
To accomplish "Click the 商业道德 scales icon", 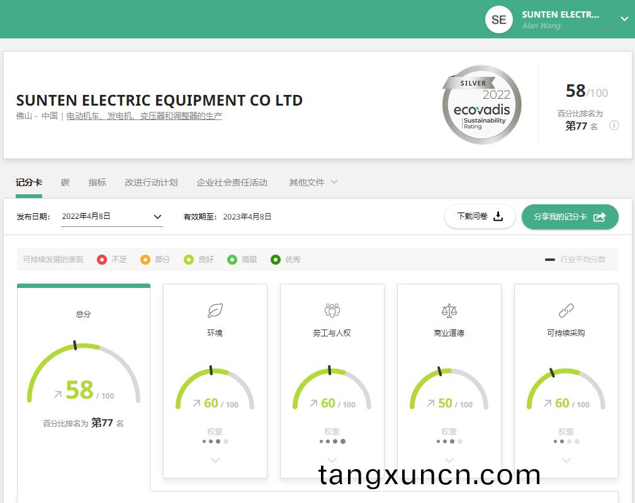I will pyautogui.click(x=449, y=311).
